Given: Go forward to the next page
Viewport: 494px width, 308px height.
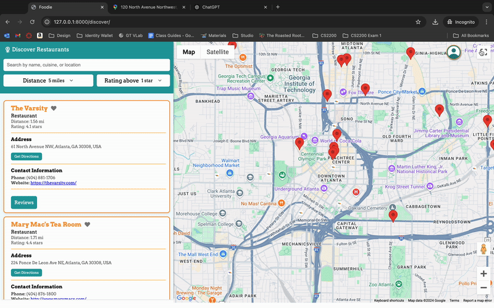Looking at the screenshot, I should tap(20, 22).
